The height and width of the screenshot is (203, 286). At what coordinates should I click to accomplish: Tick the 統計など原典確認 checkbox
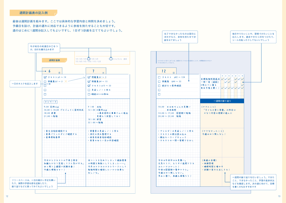coord(159,86)
